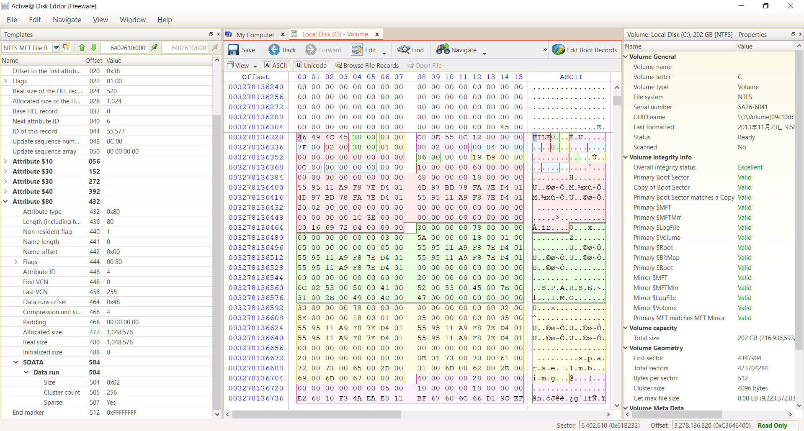Click the Sector value in the status bar
804x431 pixels.
[x=610, y=426]
